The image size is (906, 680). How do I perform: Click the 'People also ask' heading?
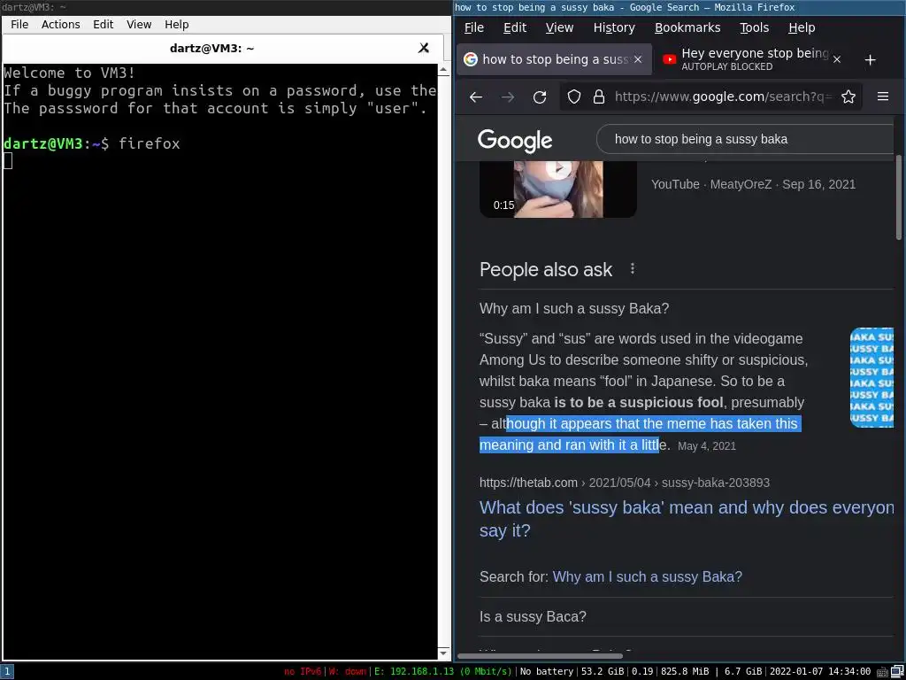545,269
